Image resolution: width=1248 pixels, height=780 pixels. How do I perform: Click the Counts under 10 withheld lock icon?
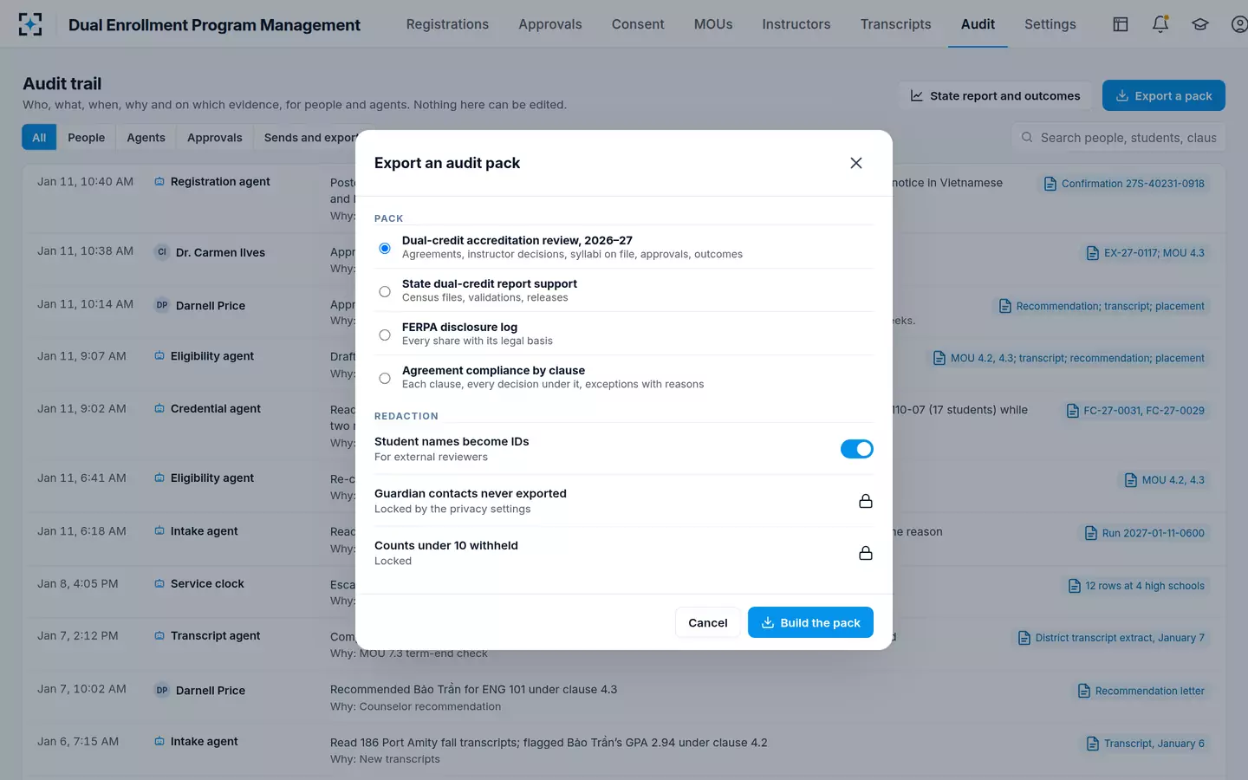[866, 553]
